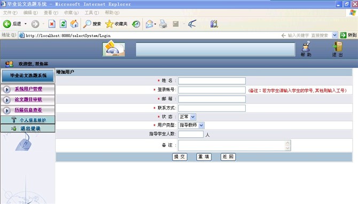Click the 备注 textarea
The width and height of the screenshot is (358, 204).
pos(235,145)
